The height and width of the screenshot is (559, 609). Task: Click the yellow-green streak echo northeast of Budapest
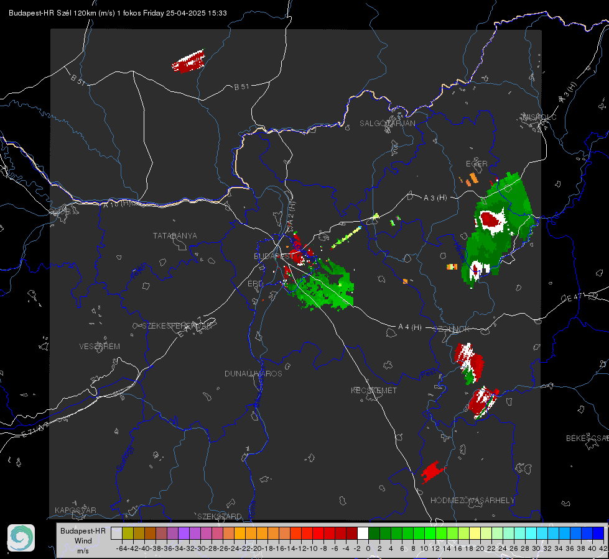346,237
